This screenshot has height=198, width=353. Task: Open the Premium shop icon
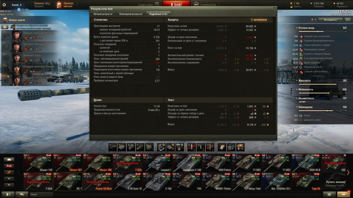[x=59, y=5]
